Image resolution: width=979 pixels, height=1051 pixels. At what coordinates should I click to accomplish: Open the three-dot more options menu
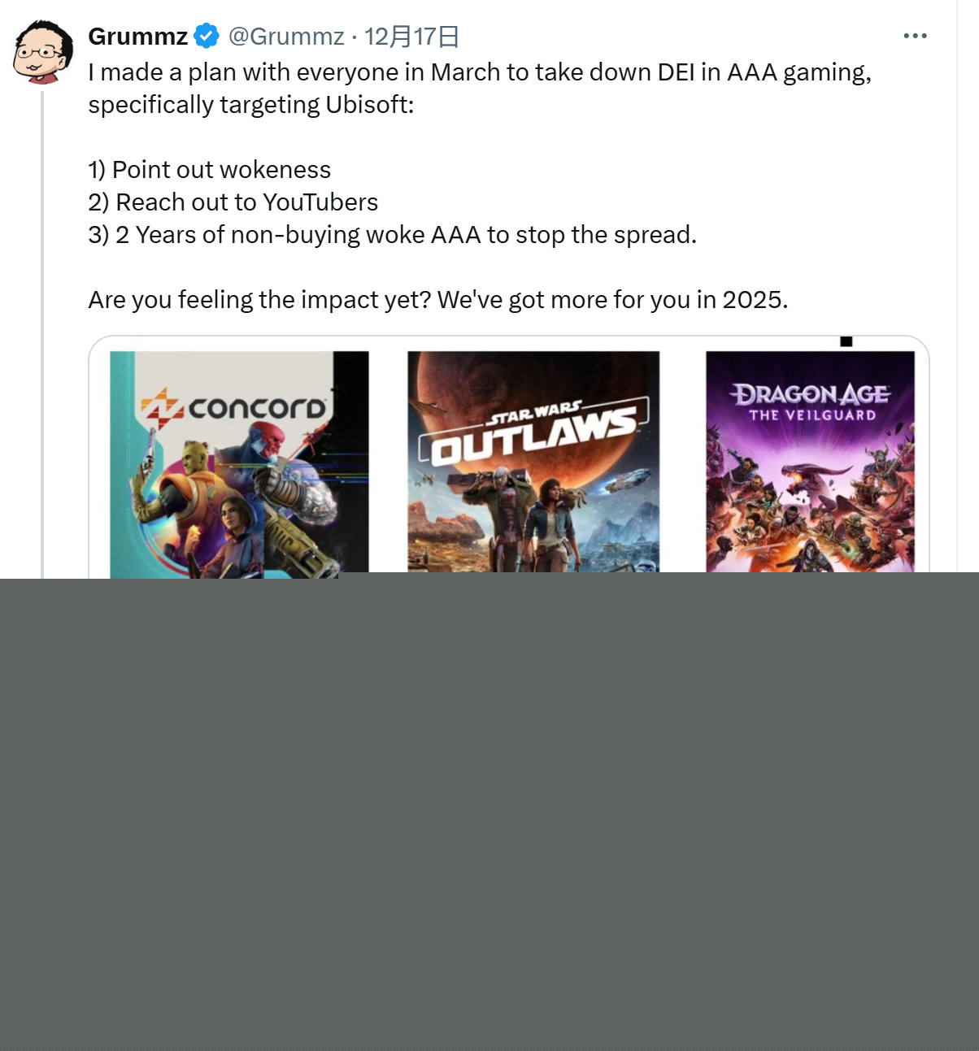[x=915, y=36]
